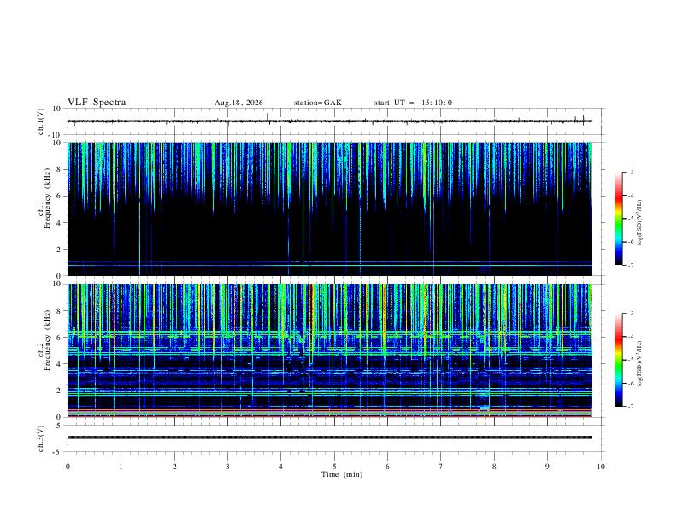Click the 'VLF Spectra' title text
The height and width of the screenshot is (523, 677).
tap(97, 103)
